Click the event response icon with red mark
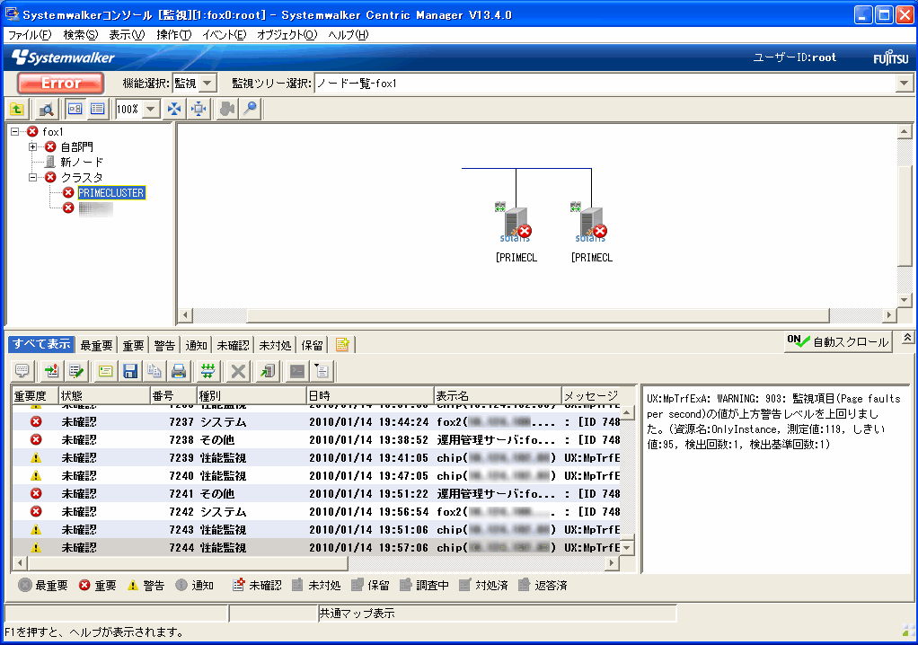This screenshot has width=918, height=645. (51, 371)
